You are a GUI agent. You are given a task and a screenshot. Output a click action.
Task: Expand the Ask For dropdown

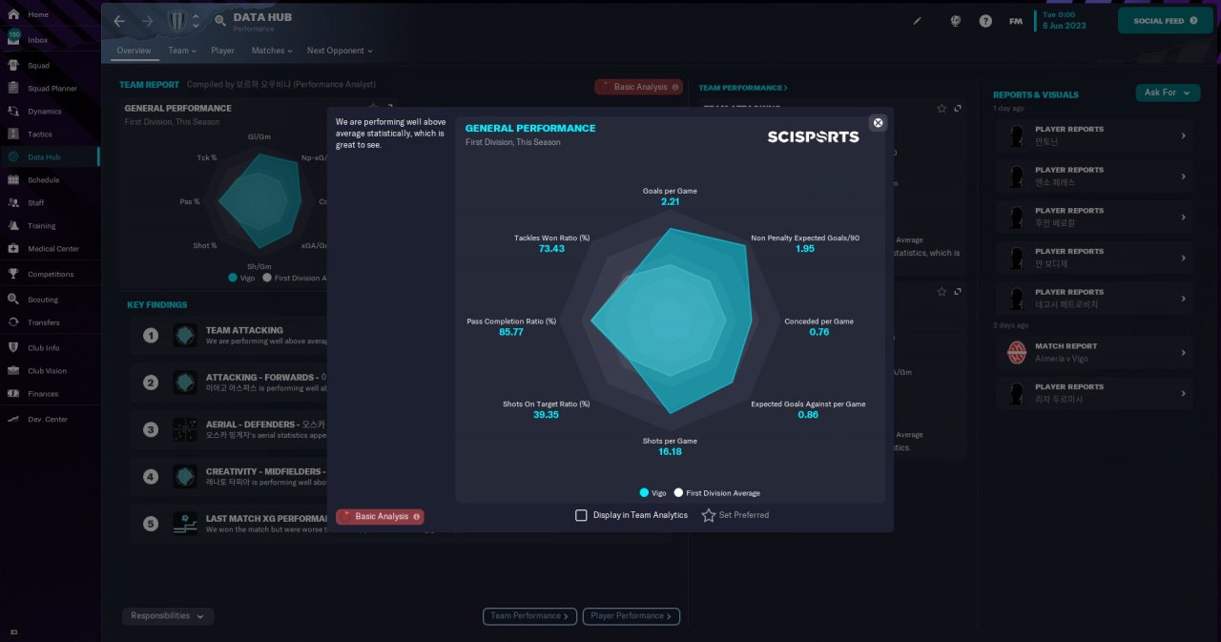click(x=1169, y=93)
